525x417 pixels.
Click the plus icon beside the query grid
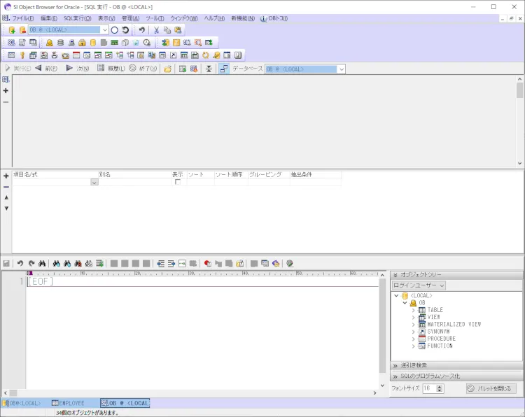tap(6, 176)
